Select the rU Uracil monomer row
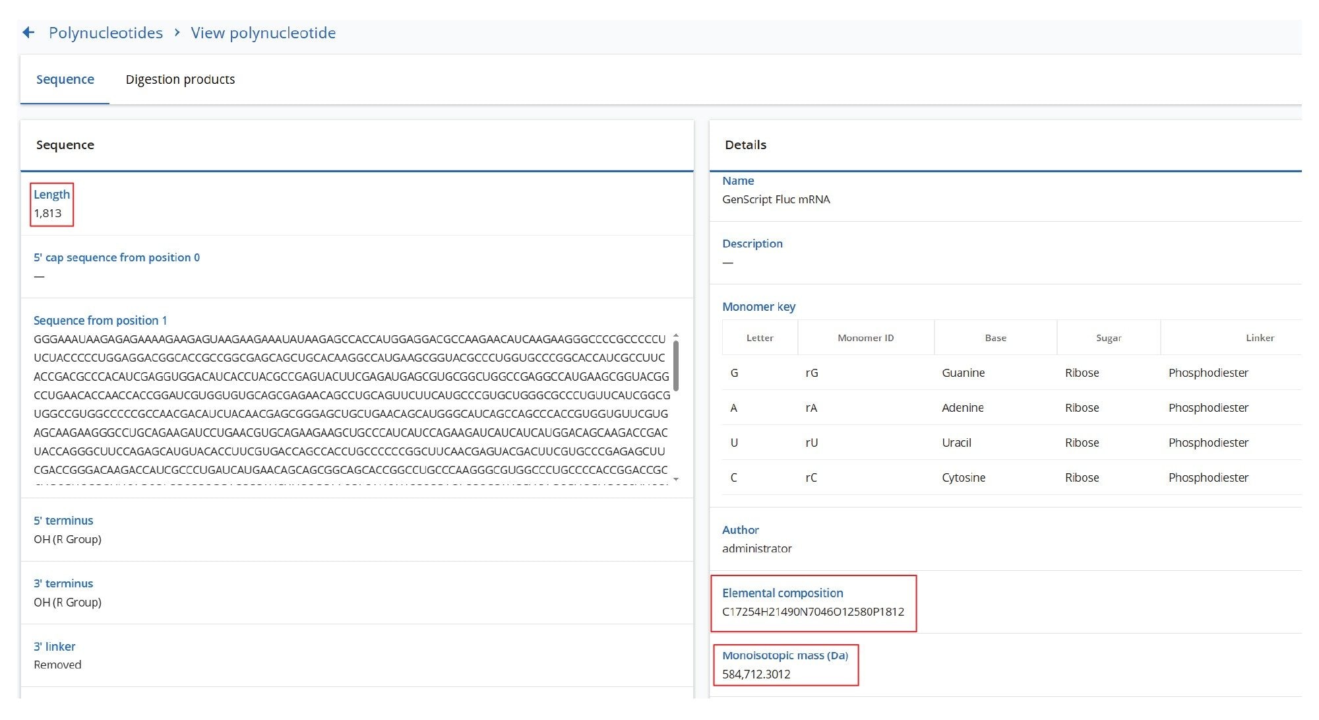1319x720 pixels. click(956, 443)
